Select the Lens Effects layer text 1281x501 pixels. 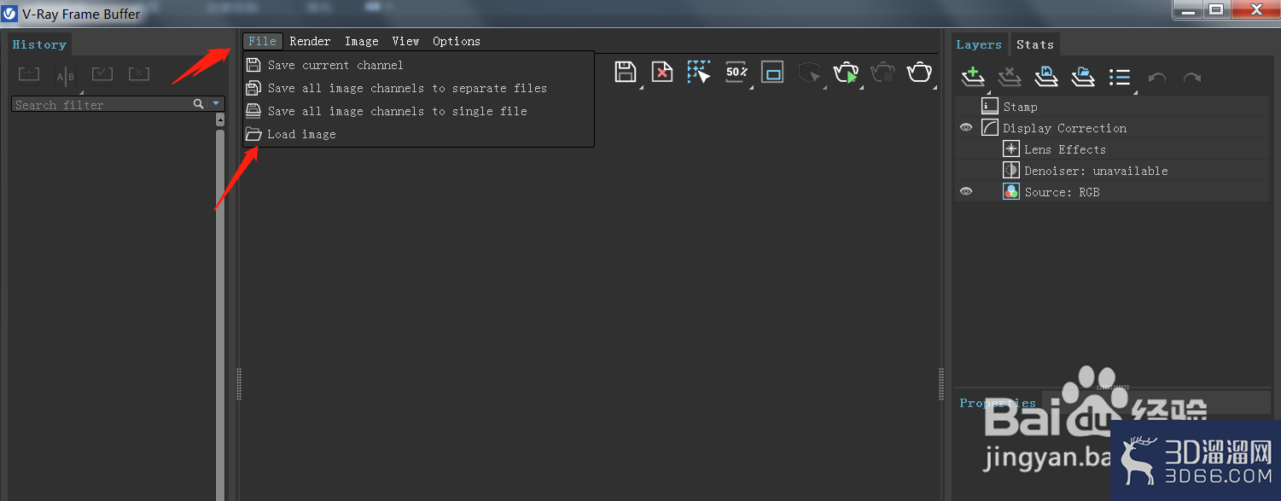(1065, 149)
